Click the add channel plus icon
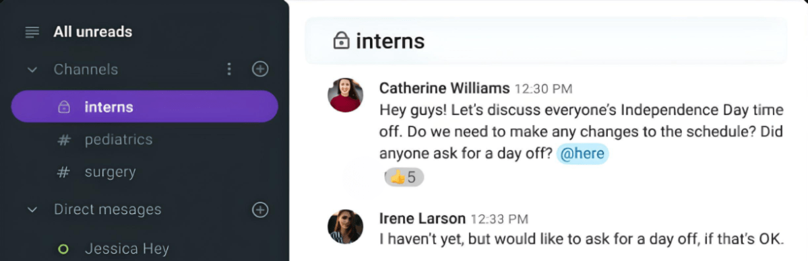Screen dimensions: 808x261 [260, 69]
